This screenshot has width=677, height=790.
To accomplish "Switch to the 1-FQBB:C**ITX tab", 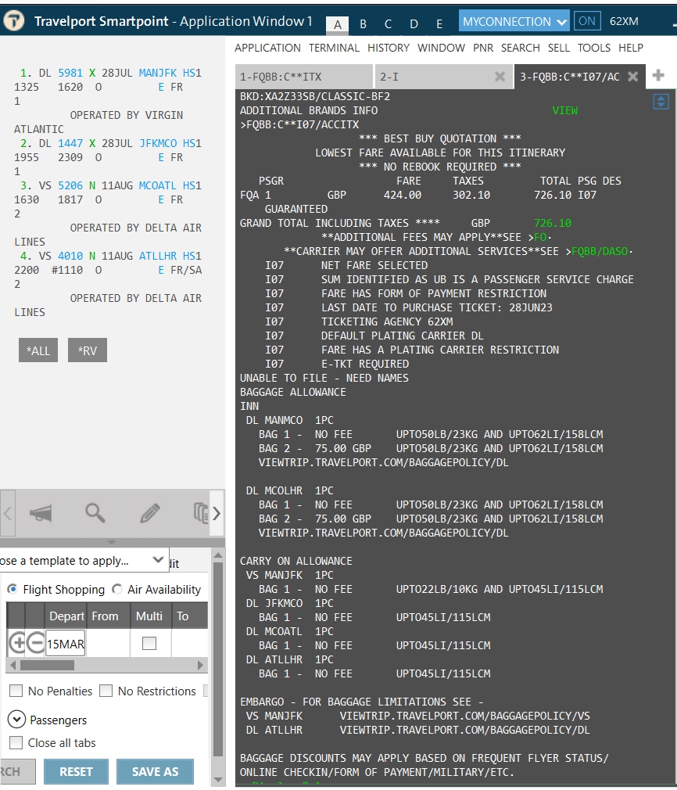I will click(x=304, y=77).
